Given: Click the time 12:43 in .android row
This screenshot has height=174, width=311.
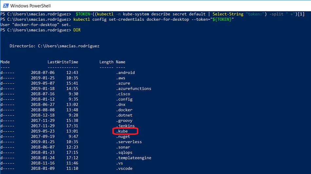Looking at the screenshot, I should [x=72, y=73].
